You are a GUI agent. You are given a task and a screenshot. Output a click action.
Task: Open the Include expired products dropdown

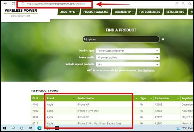[x=128, y=64]
